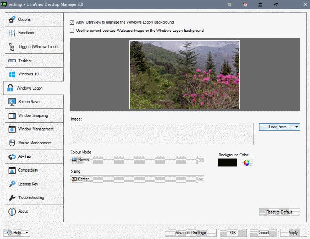Open the Sizing dropdown set to Center
Image resolution: width=310 pixels, height=239 pixels.
point(137,179)
